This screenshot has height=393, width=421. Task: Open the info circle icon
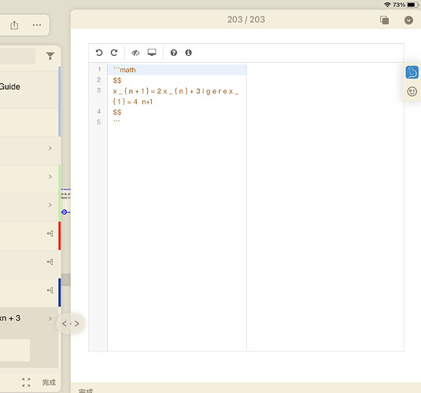pos(189,53)
